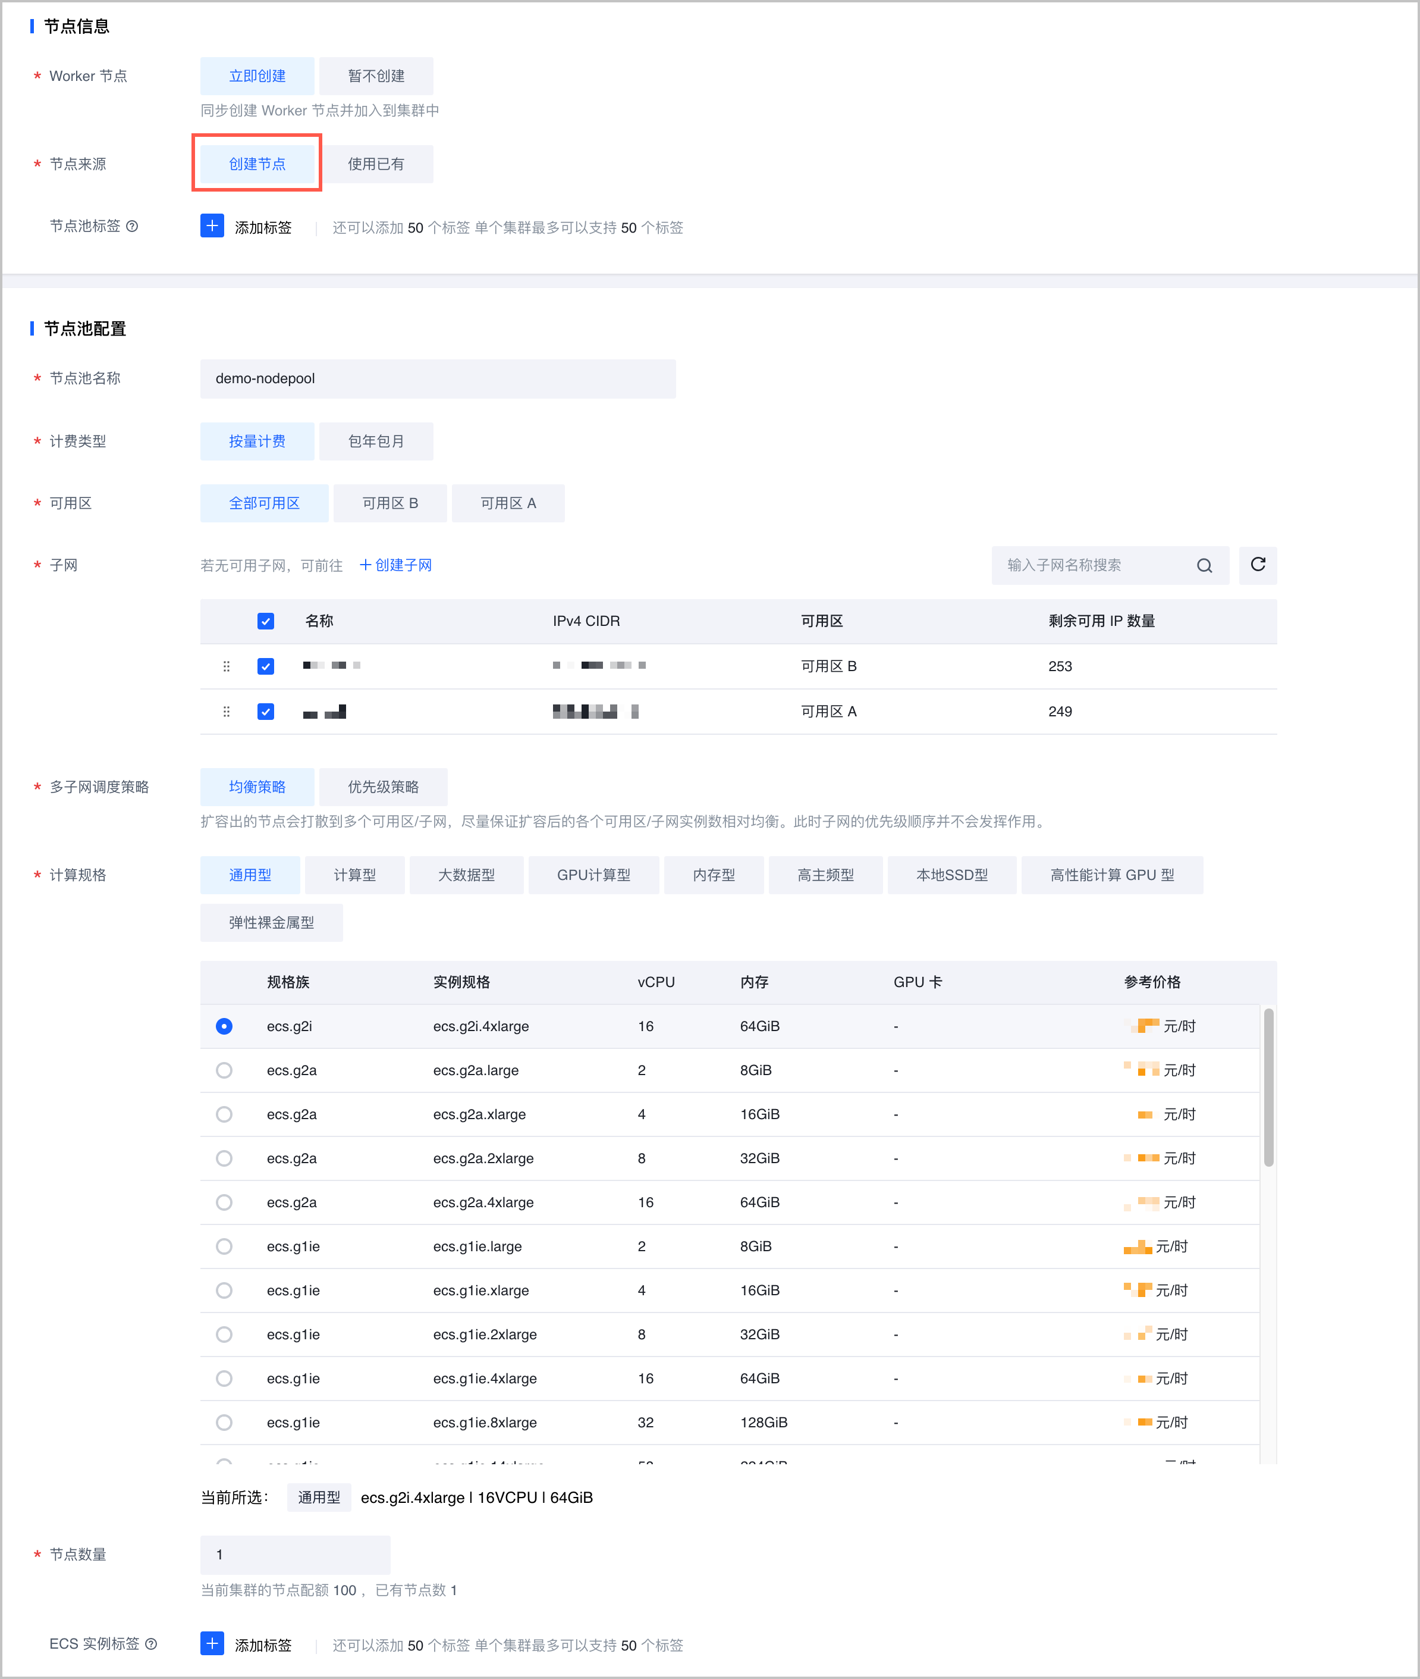Select the ecs.g1ie.large instance spec
Screen dimensions: 1420x1679
pyautogui.click(x=225, y=1246)
